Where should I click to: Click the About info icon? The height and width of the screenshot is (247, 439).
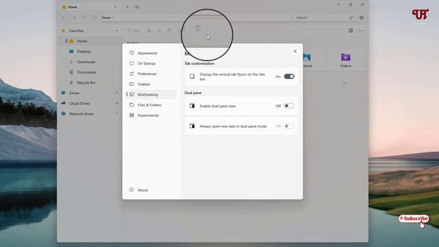click(132, 190)
